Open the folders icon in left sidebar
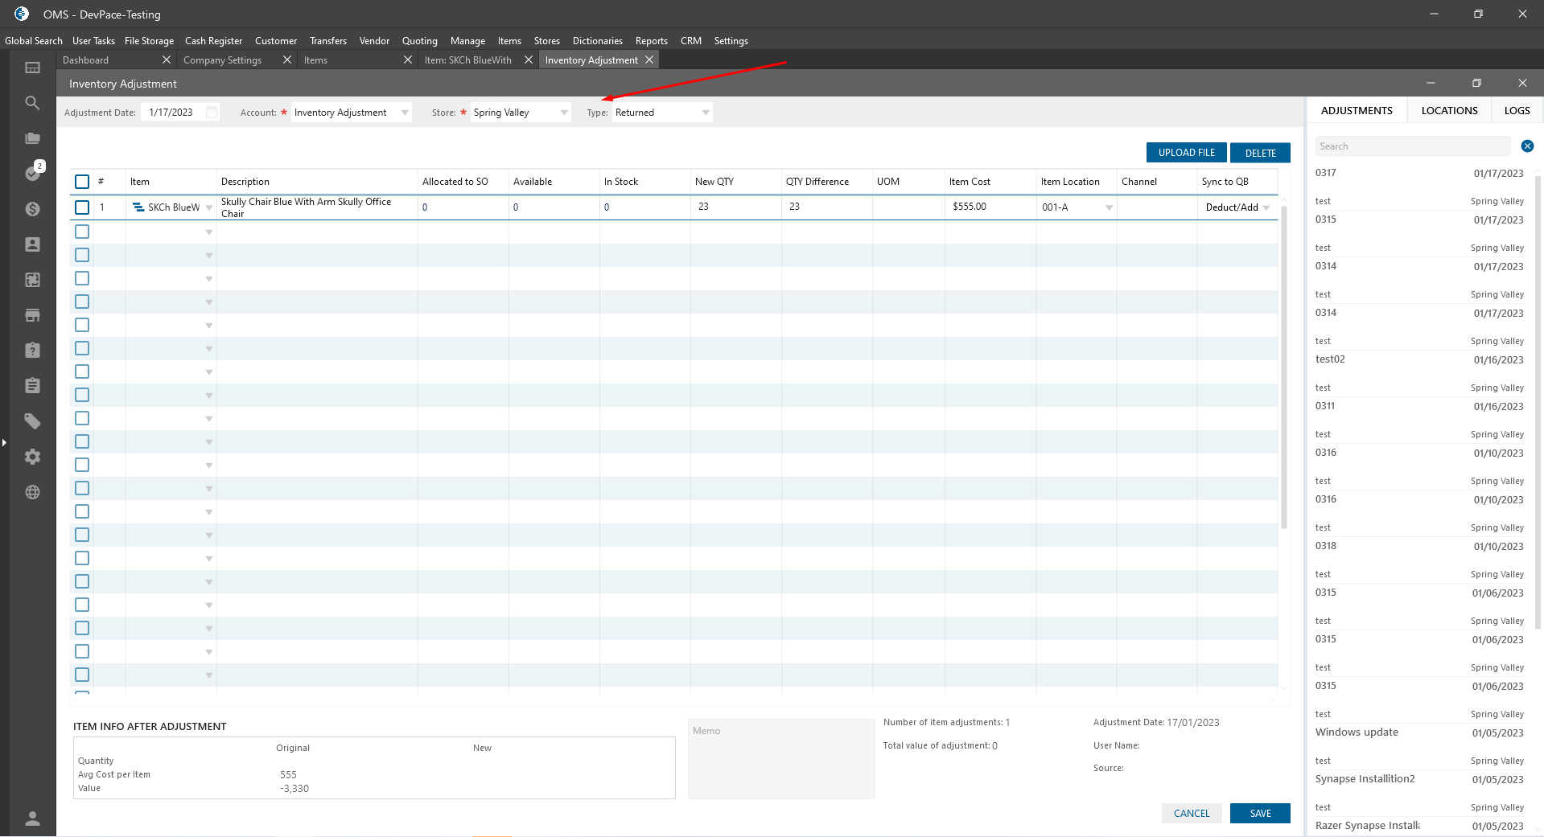The width and height of the screenshot is (1544, 837). 32,138
